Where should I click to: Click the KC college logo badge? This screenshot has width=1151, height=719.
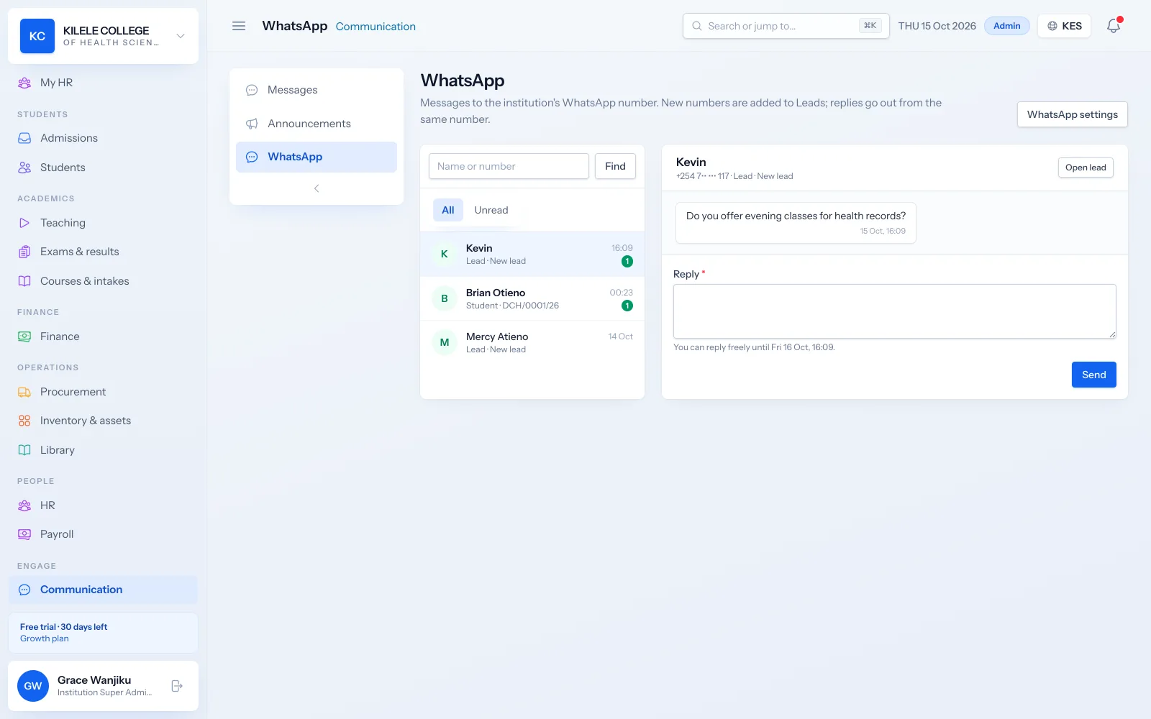(37, 36)
